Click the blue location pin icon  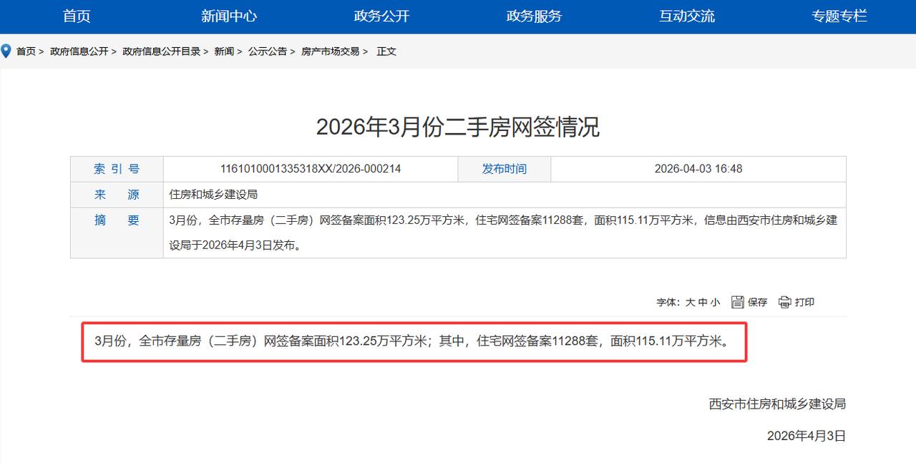[6, 50]
